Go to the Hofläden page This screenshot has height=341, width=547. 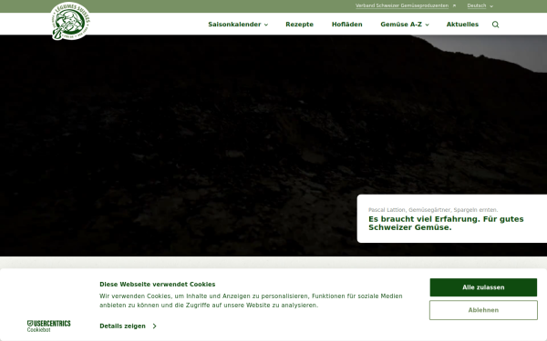[346, 25]
